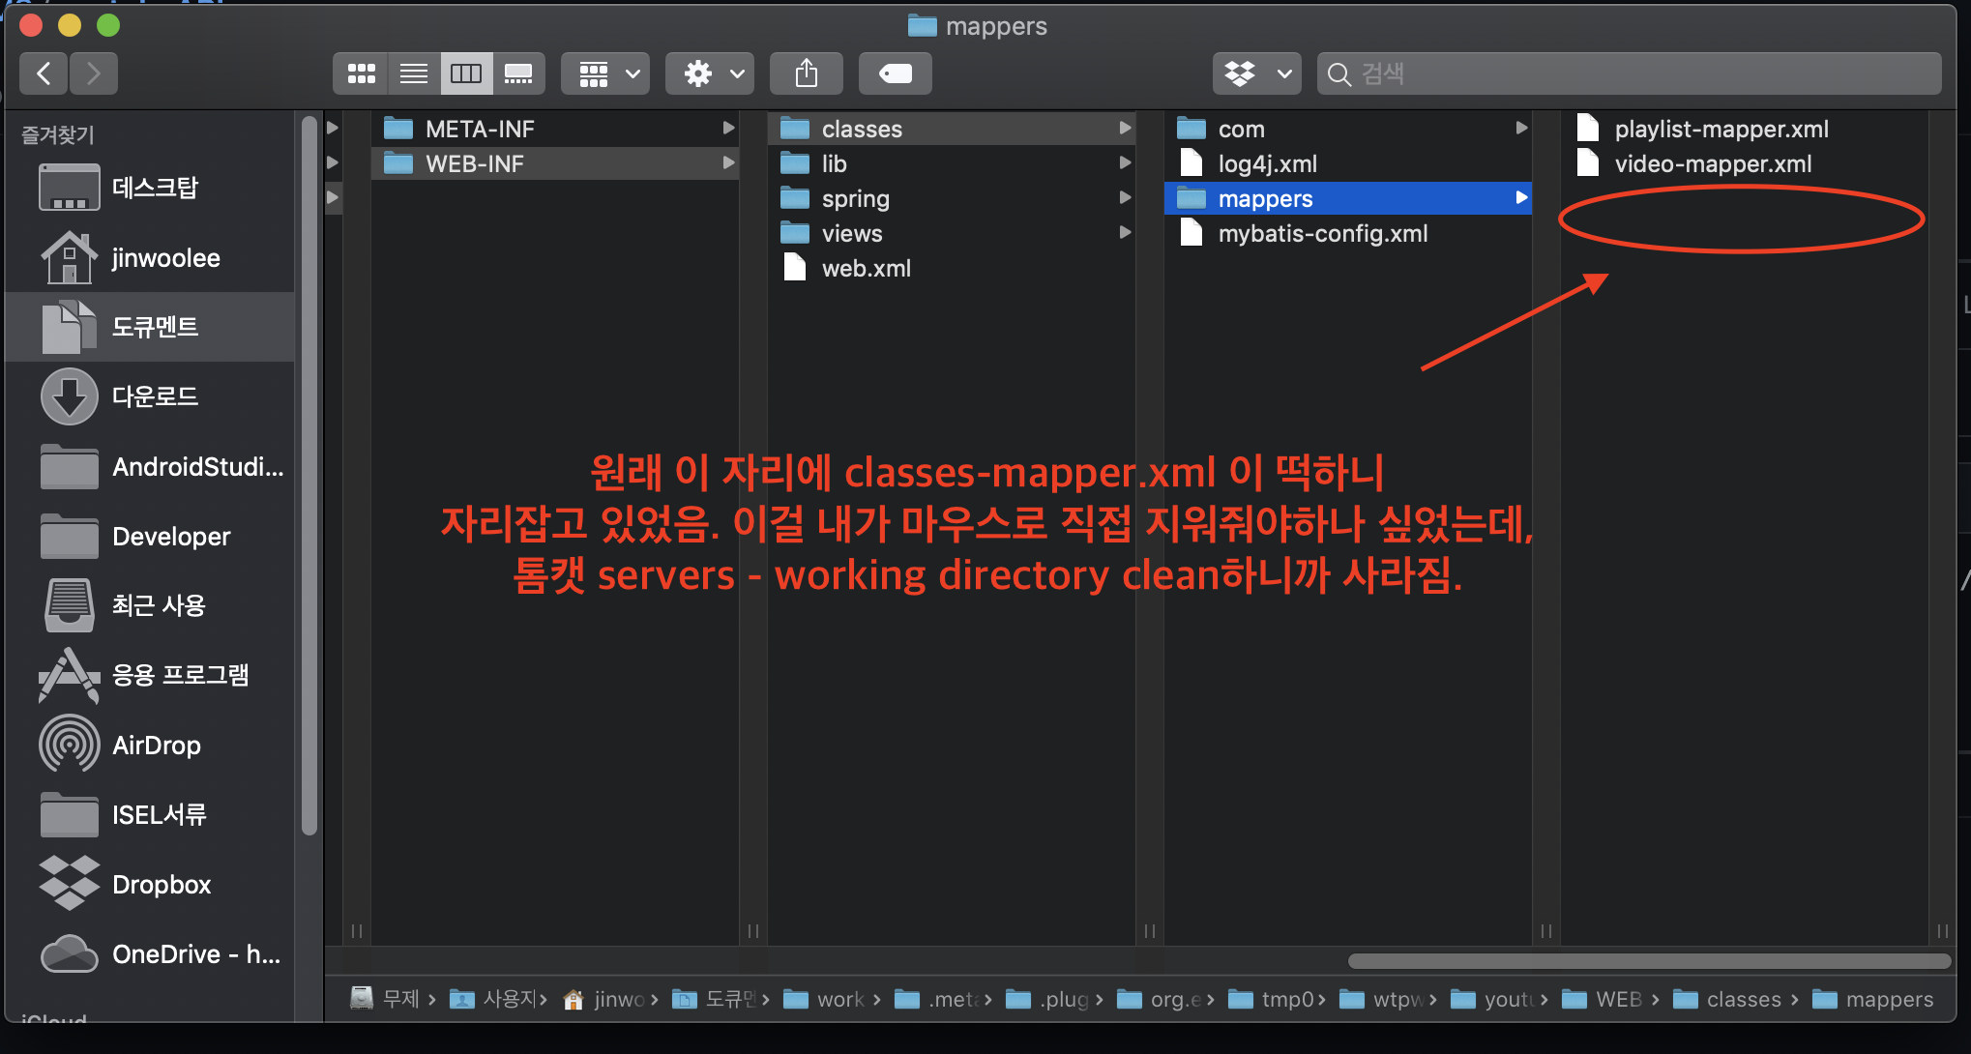The image size is (1971, 1054).
Task: Open AirDrop in the sidebar
Action: pos(156,746)
